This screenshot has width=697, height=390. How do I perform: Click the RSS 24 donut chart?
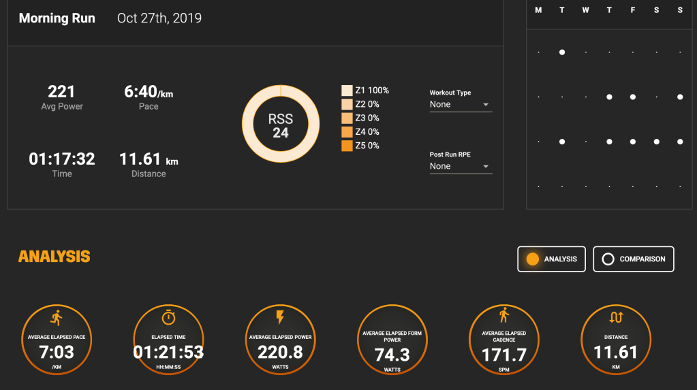coord(281,124)
